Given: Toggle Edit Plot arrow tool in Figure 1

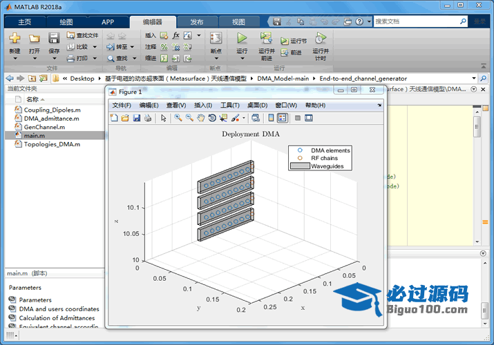Looking at the screenshot, I should coord(163,118).
